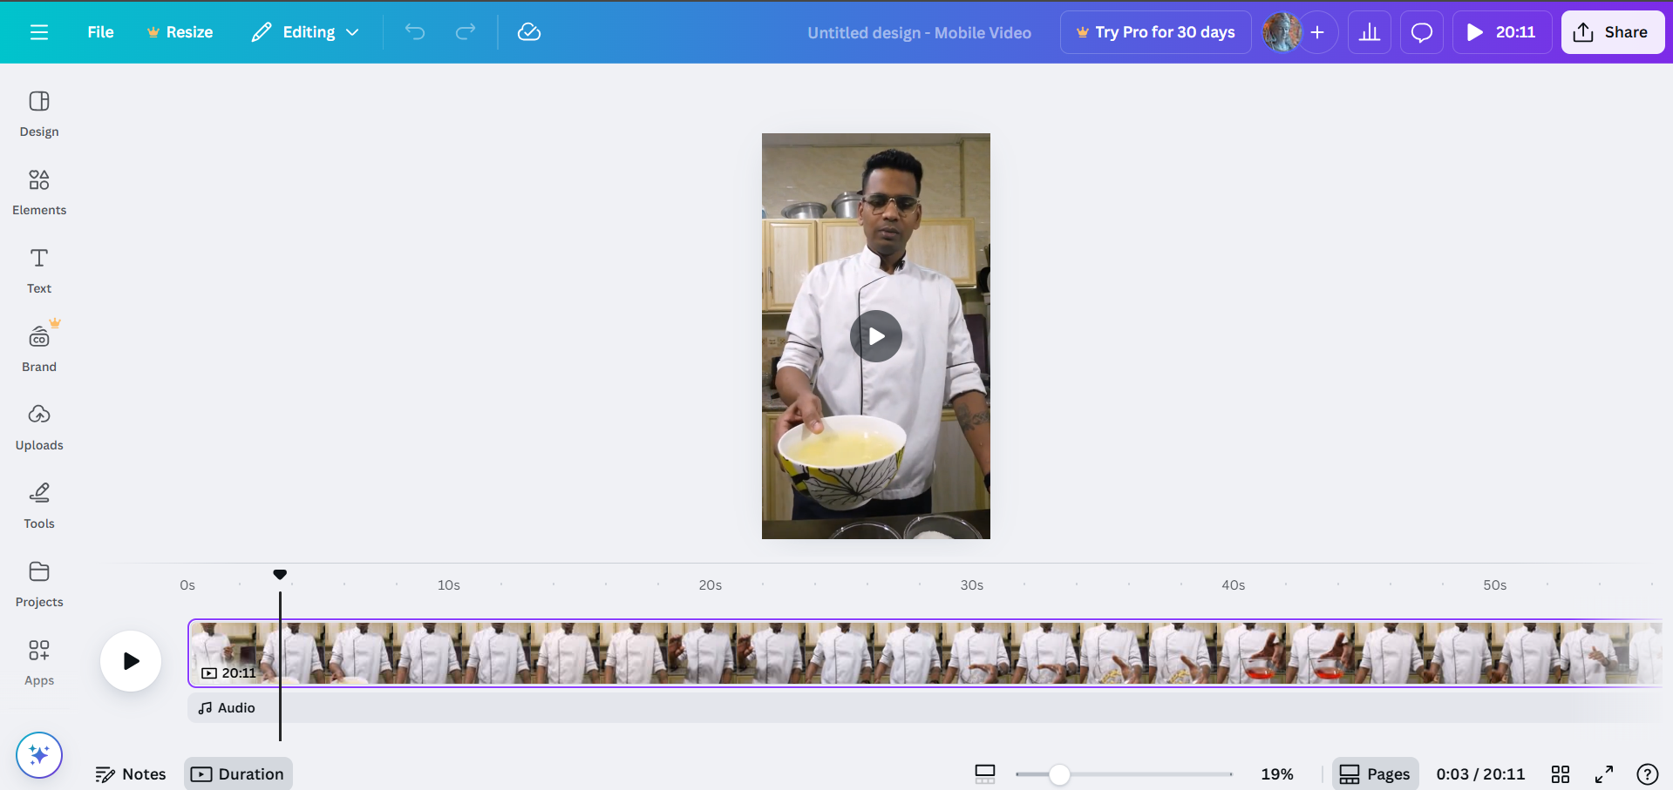Click the Share button
The image size is (1673, 790).
pos(1612,32)
